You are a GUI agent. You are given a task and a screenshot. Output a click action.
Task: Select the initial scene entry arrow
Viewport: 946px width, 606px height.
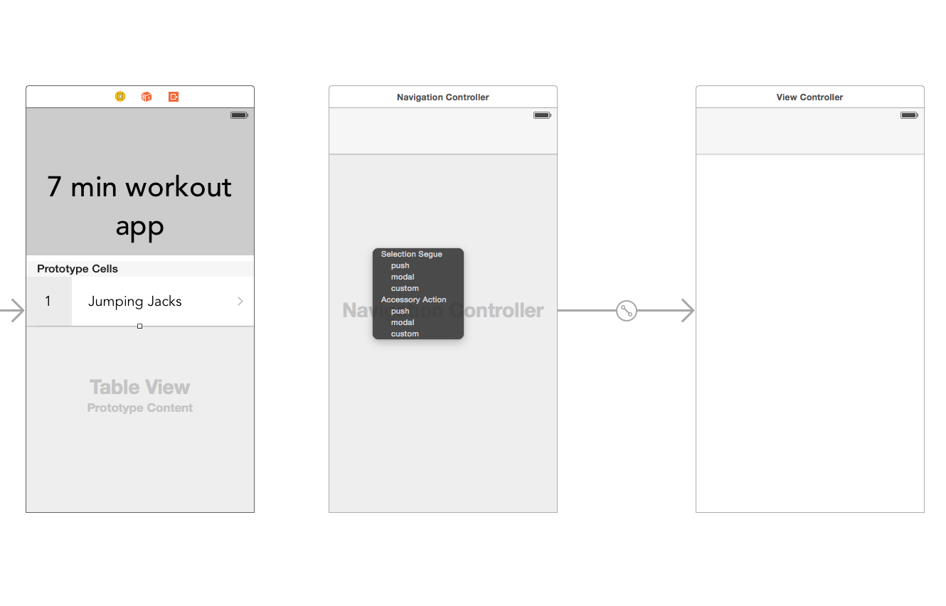click(x=12, y=311)
